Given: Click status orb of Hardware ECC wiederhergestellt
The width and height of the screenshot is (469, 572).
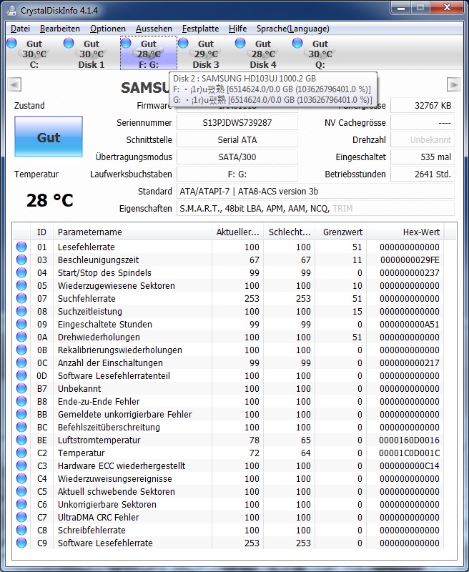Looking at the screenshot, I should [x=21, y=465].
